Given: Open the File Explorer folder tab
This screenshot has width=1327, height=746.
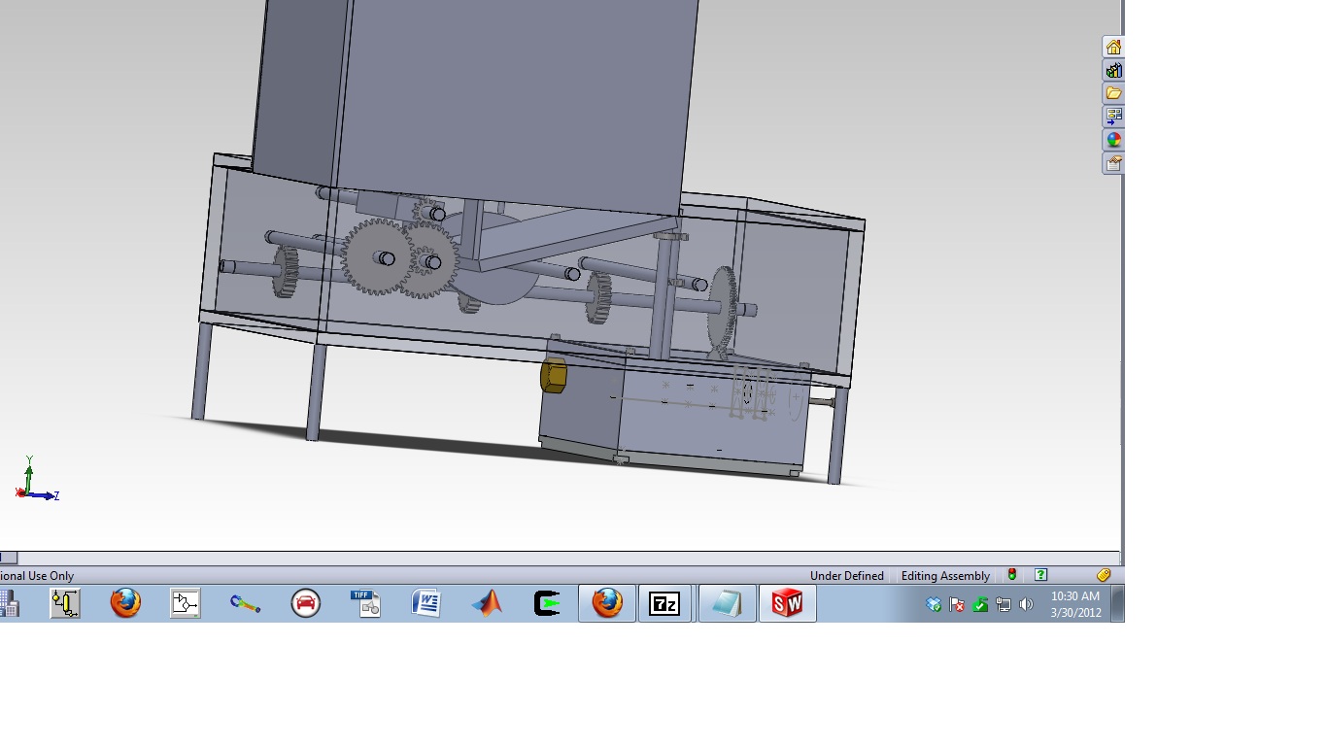Looking at the screenshot, I should (1113, 93).
